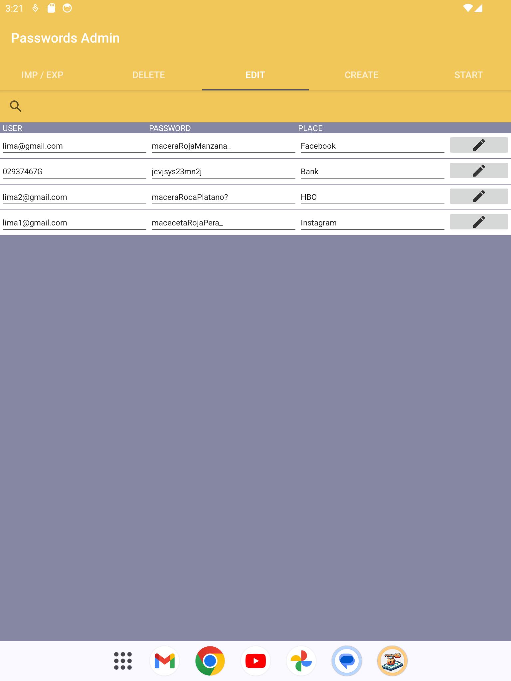Edit the password field jcvjsys23mn2j
This screenshot has height=681, width=511.
pyautogui.click(x=224, y=172)
